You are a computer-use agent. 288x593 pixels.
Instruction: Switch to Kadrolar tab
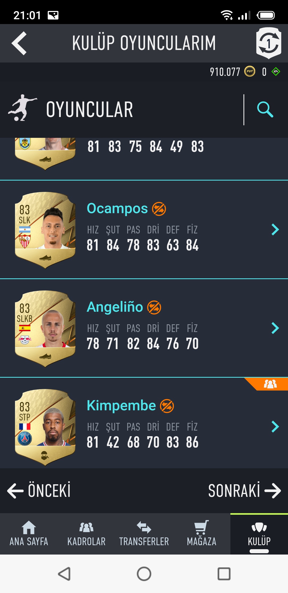86,534
